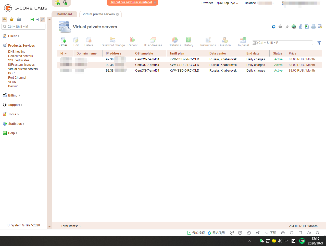Open Dedicated servers menu item
The width and height of the screenshot is (326, 246).
[20, 56]
